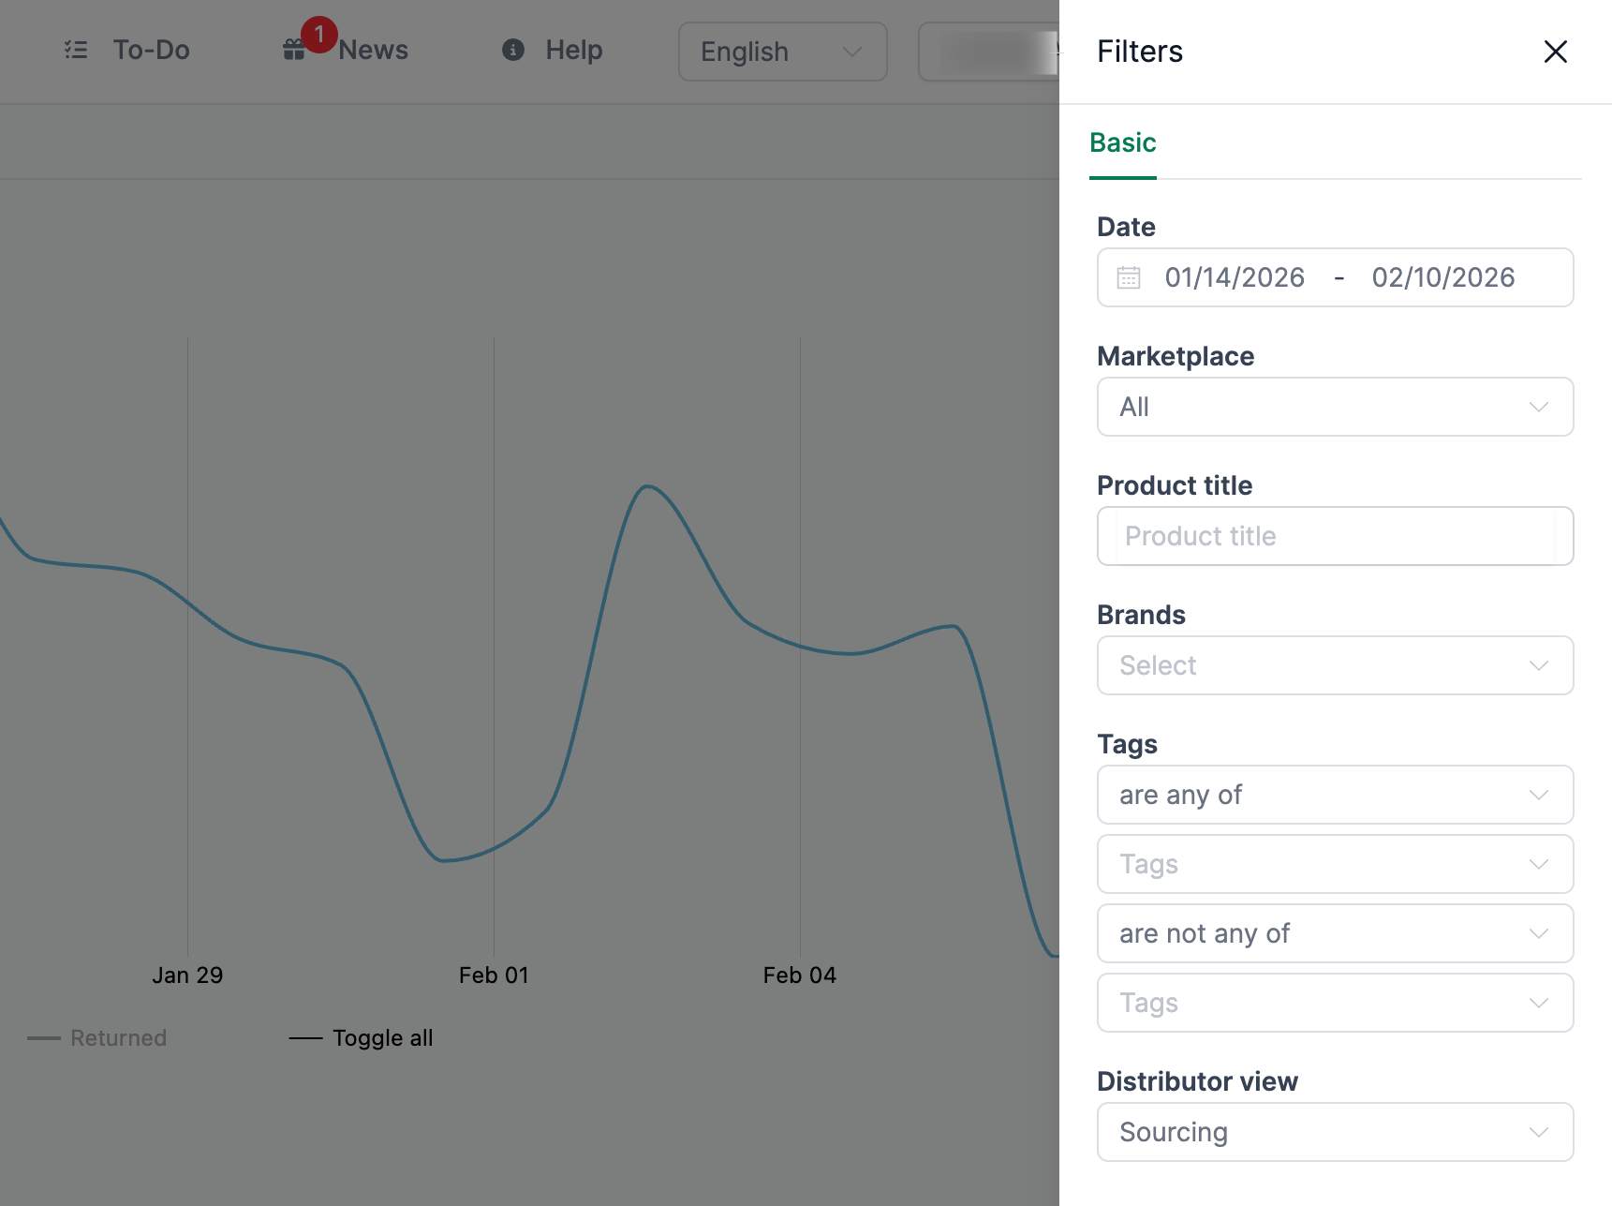Click the Product title input field
Viewport: 1612px width, 1206px height.
point(1334,536)
